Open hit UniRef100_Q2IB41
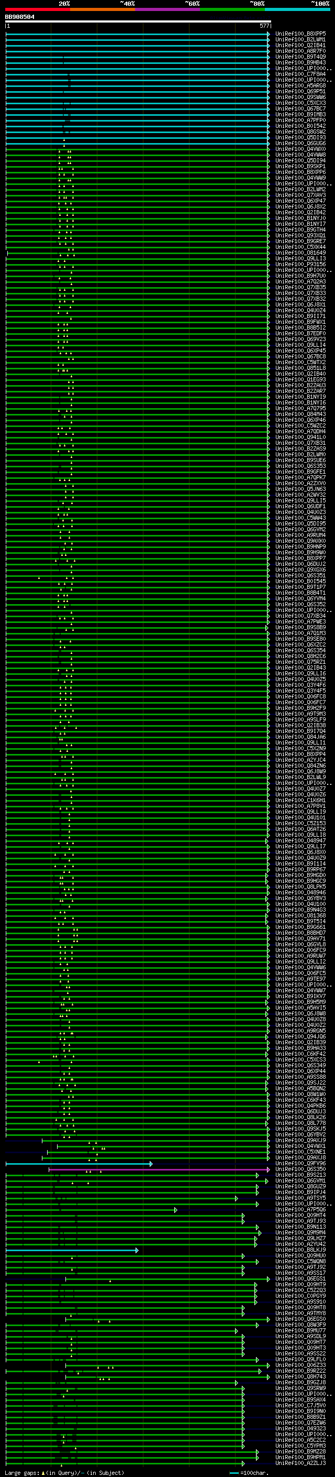 (300, 45)
